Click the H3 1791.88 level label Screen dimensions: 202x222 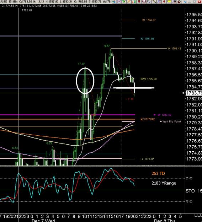click(x=147, y=39)
